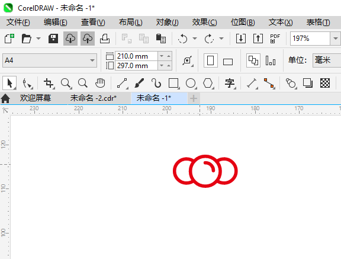Open the units dropdown showing 毫米

(327, 60)
